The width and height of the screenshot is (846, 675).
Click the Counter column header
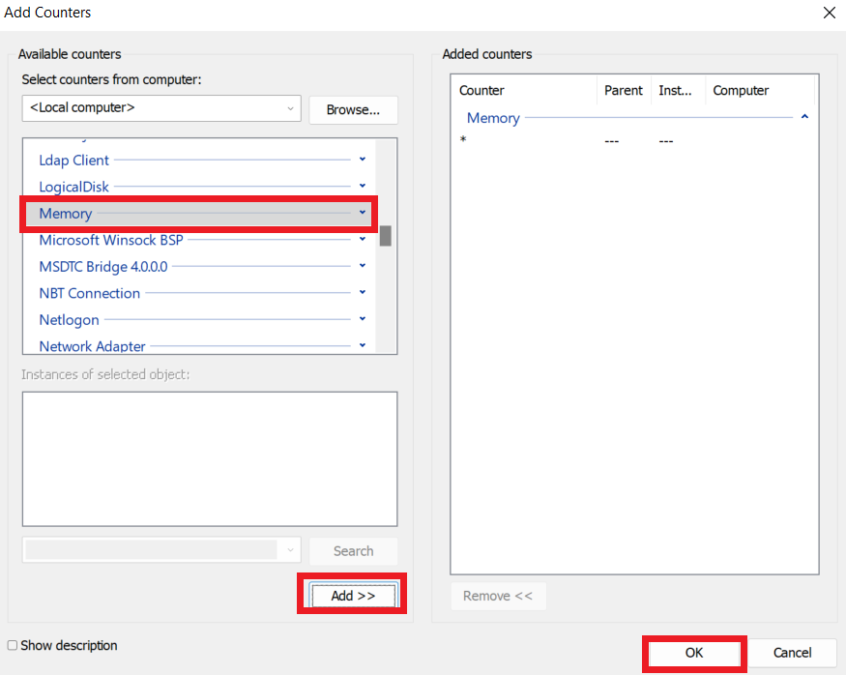(x=522, y=91)
